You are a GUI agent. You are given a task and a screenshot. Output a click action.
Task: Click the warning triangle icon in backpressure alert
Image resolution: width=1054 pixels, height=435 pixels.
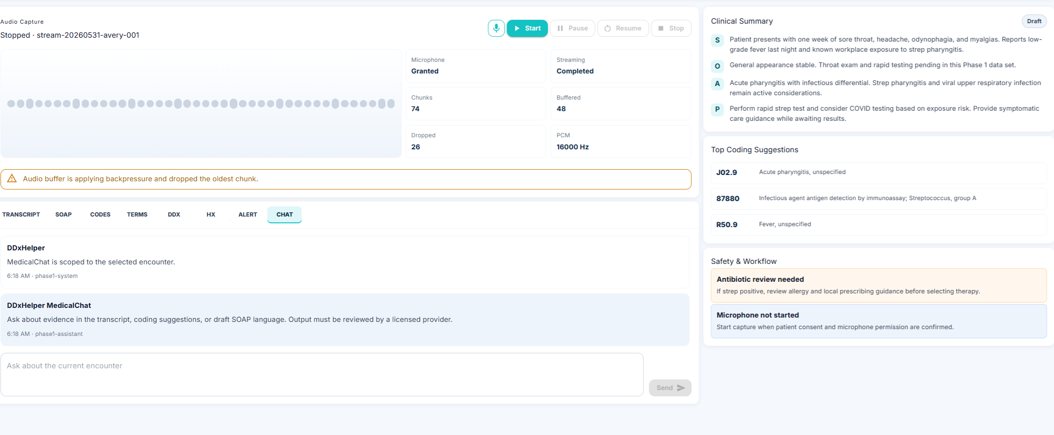[12, 178]
